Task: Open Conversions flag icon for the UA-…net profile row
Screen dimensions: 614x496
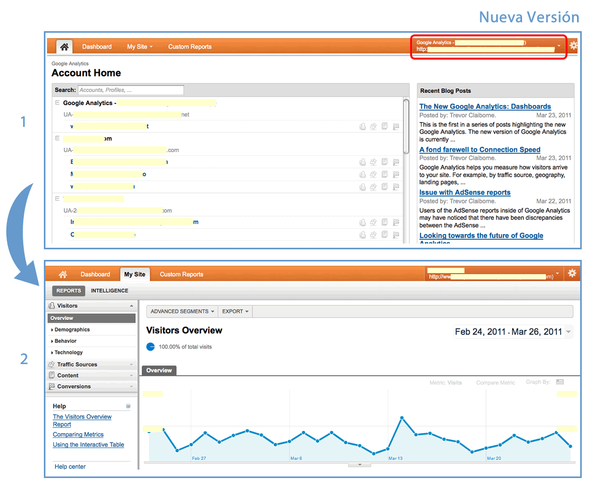Action: (x=396, y=126)
